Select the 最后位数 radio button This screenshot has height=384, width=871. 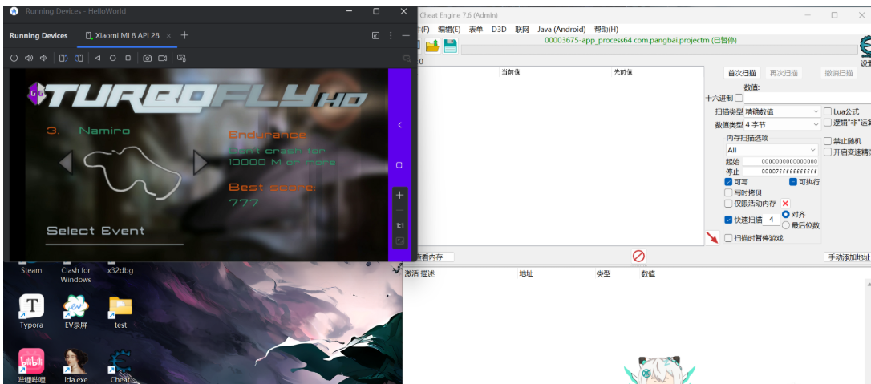click(785, 225)
